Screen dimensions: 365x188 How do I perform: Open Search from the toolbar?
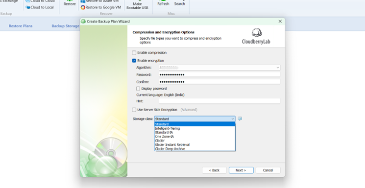tap(179, 3)
